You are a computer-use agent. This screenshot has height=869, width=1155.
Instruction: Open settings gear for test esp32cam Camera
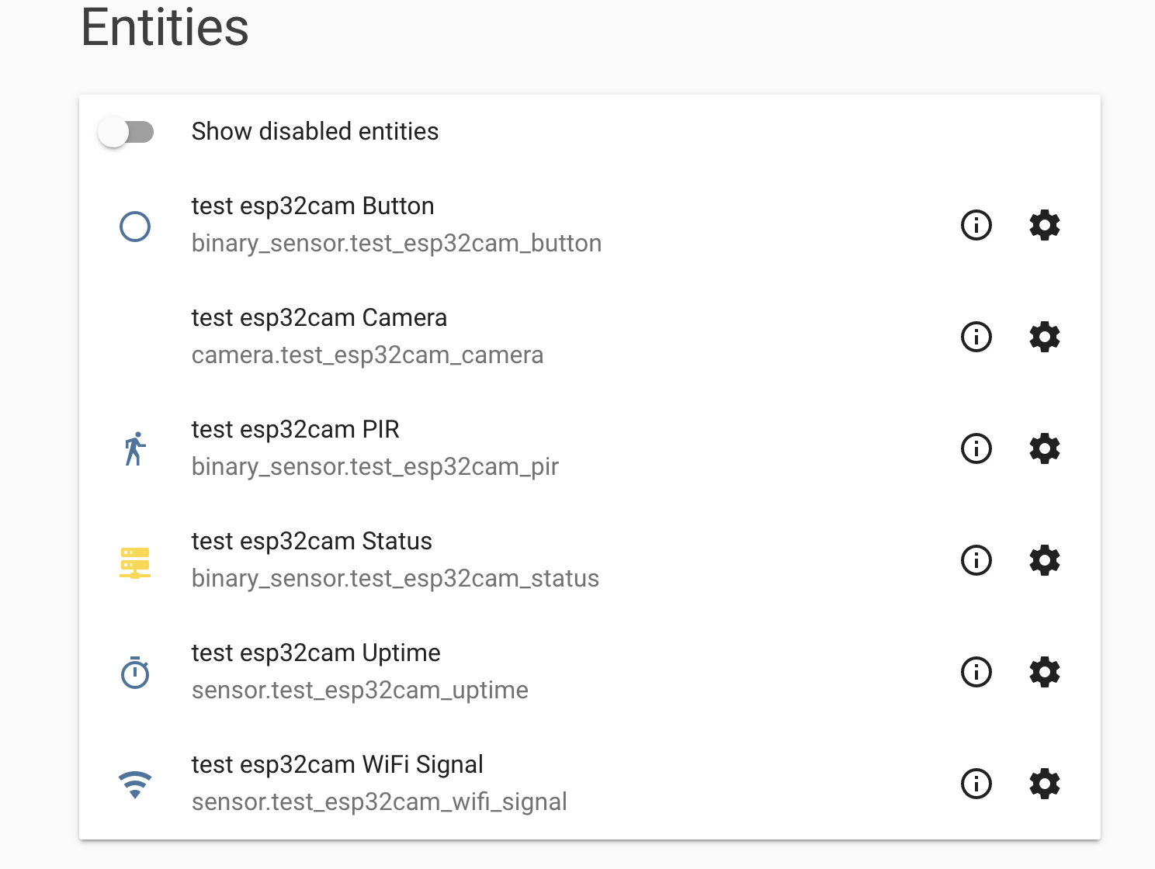pyautogui.click(x=1045, y=337)
